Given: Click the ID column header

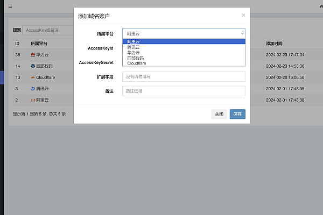Looking at the screenshot, I should click(17, 44).
